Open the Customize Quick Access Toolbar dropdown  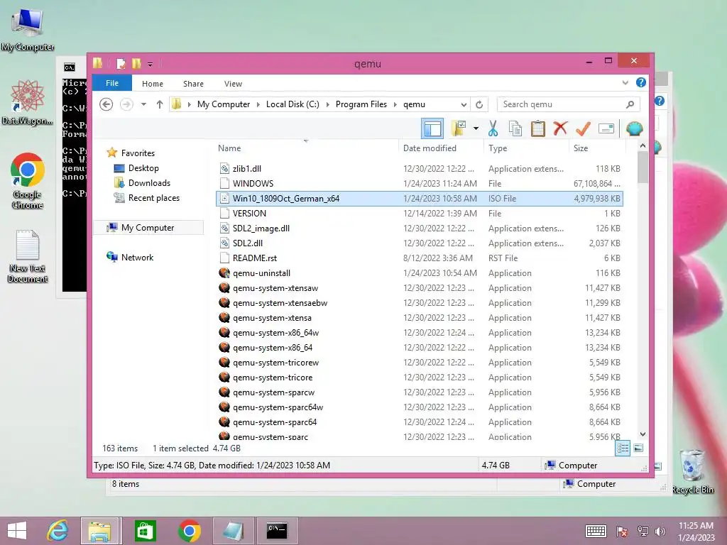[151, 64]
